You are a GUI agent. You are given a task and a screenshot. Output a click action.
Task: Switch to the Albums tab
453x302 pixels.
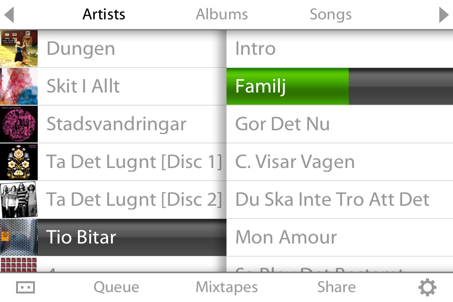coord(222,15)
